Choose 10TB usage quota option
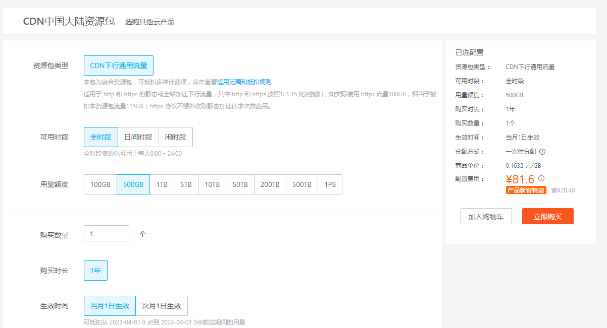Image resolution: width=607 pixels, height=328 pixels. pos(212,184)
